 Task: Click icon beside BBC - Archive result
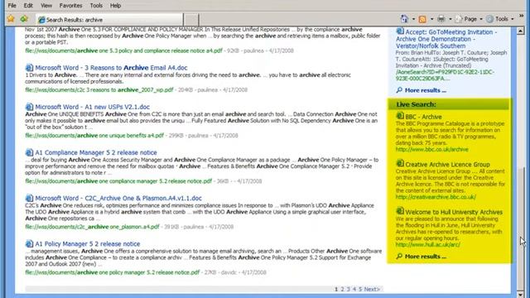click(x=400, y=116)
